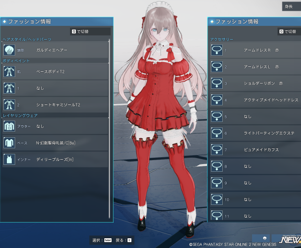Click the body icon beside ショートキャミソールT2

point(9,105)
